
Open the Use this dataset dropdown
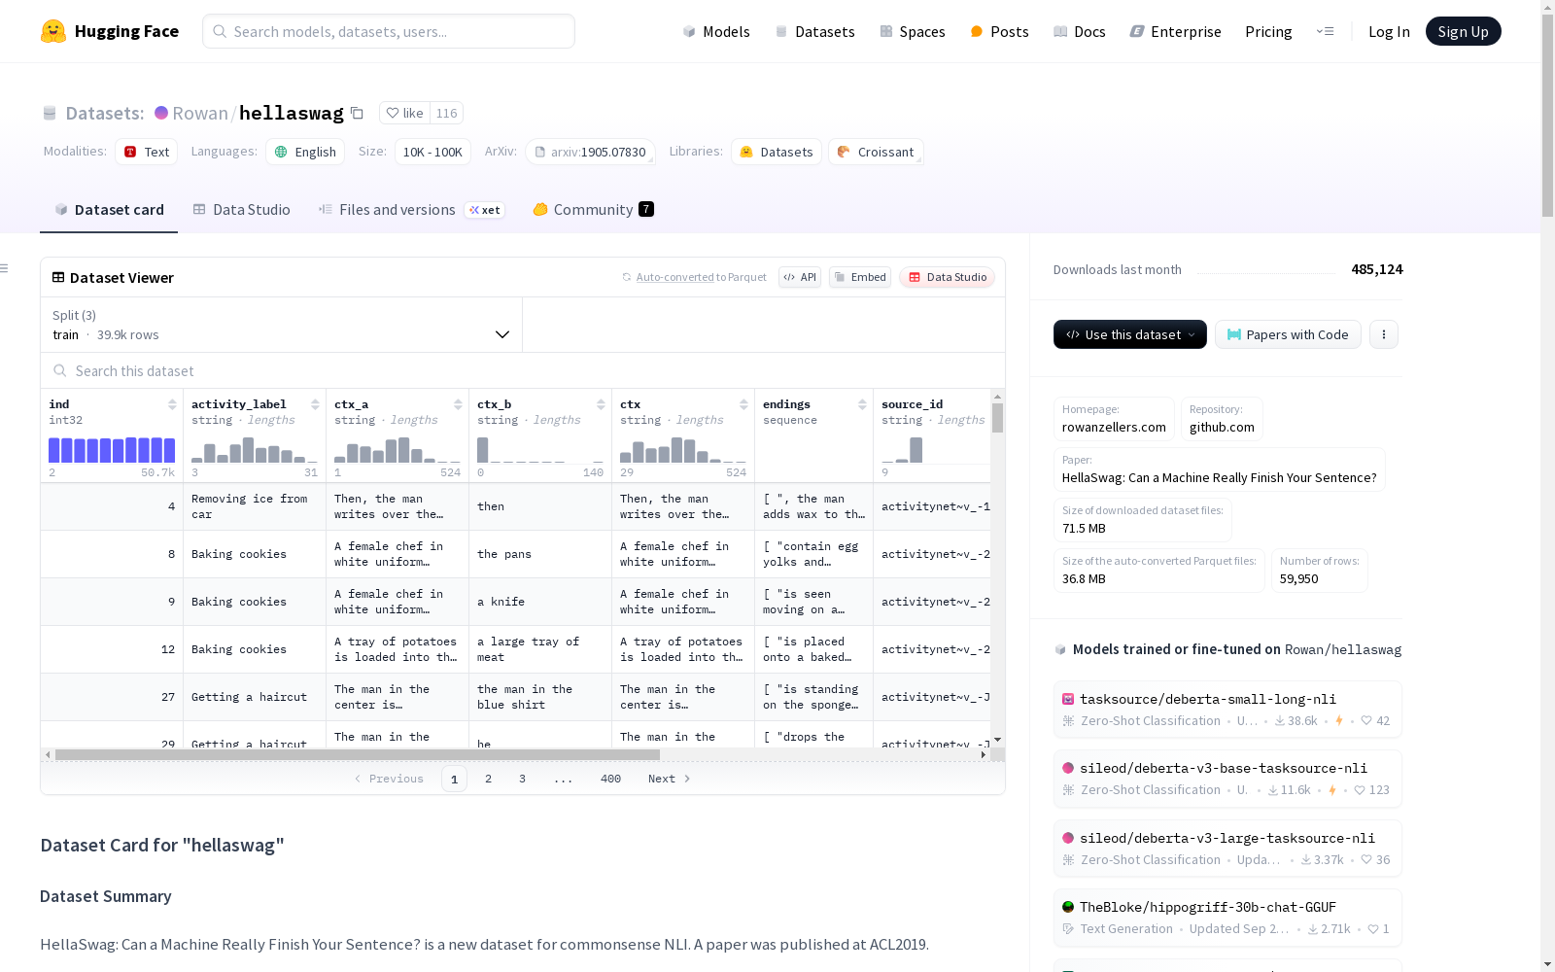tap(1130, 334)
